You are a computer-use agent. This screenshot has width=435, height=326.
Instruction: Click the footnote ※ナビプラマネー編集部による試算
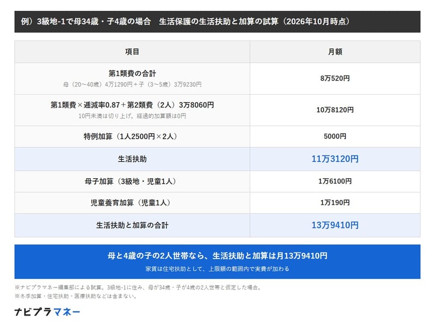point(138,287)
